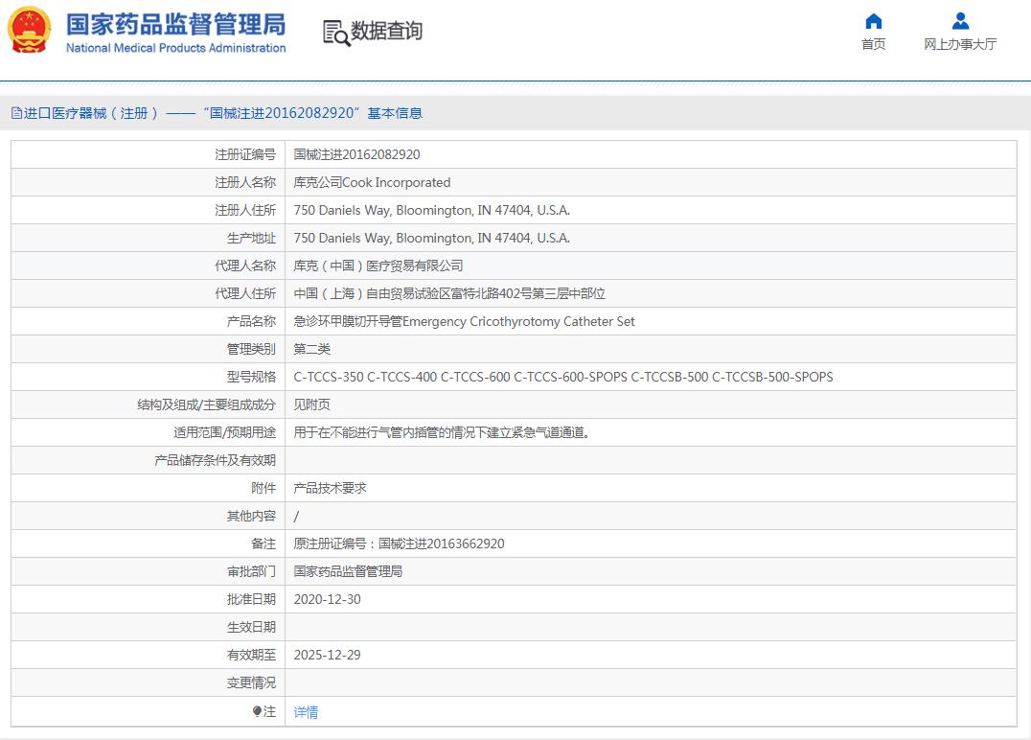Click the 库克公司Cook Incorporated value
The image size is (1031, 740).
(372, 182)
